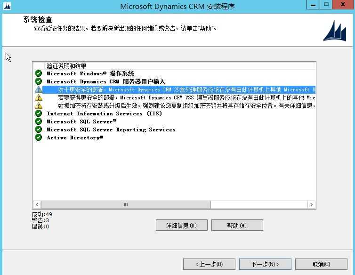Go back with 上一步(B)
This screenshot has height=275, width=355.
(x=209, y=264)
